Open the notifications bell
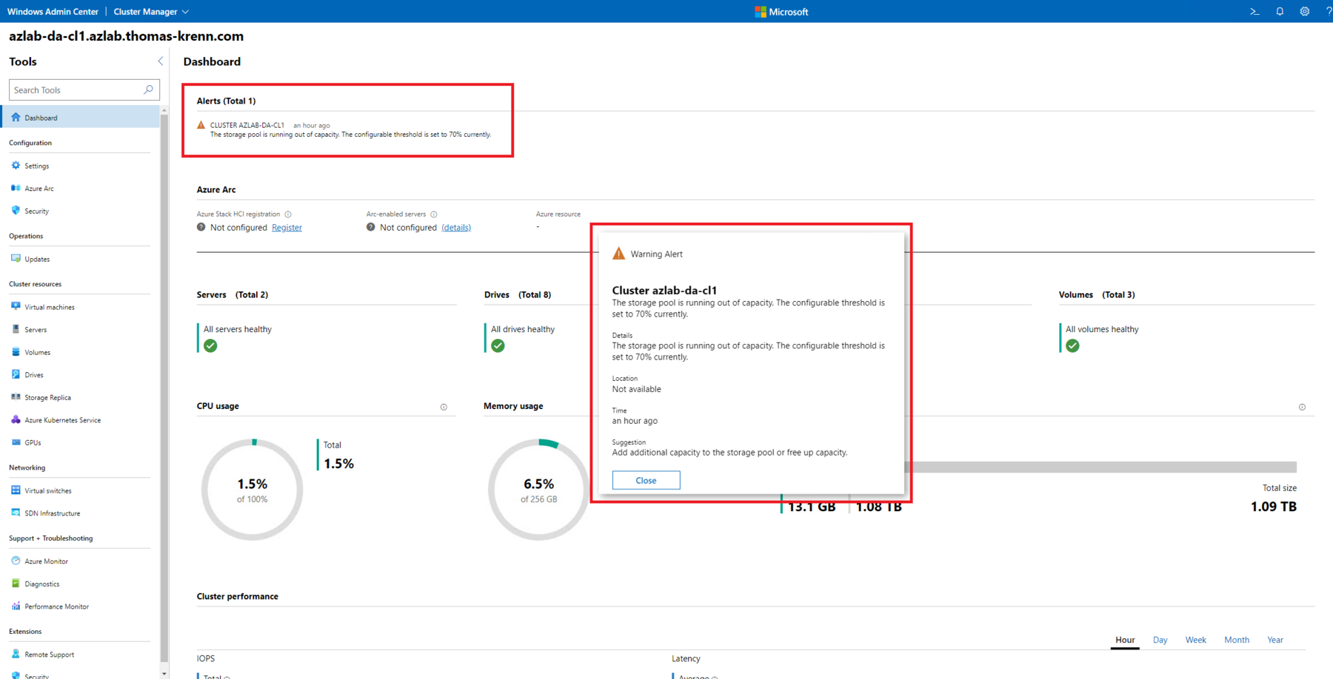Image resolution: width=1333 pixels, height=679 pixels. [x=1280, y=12]
